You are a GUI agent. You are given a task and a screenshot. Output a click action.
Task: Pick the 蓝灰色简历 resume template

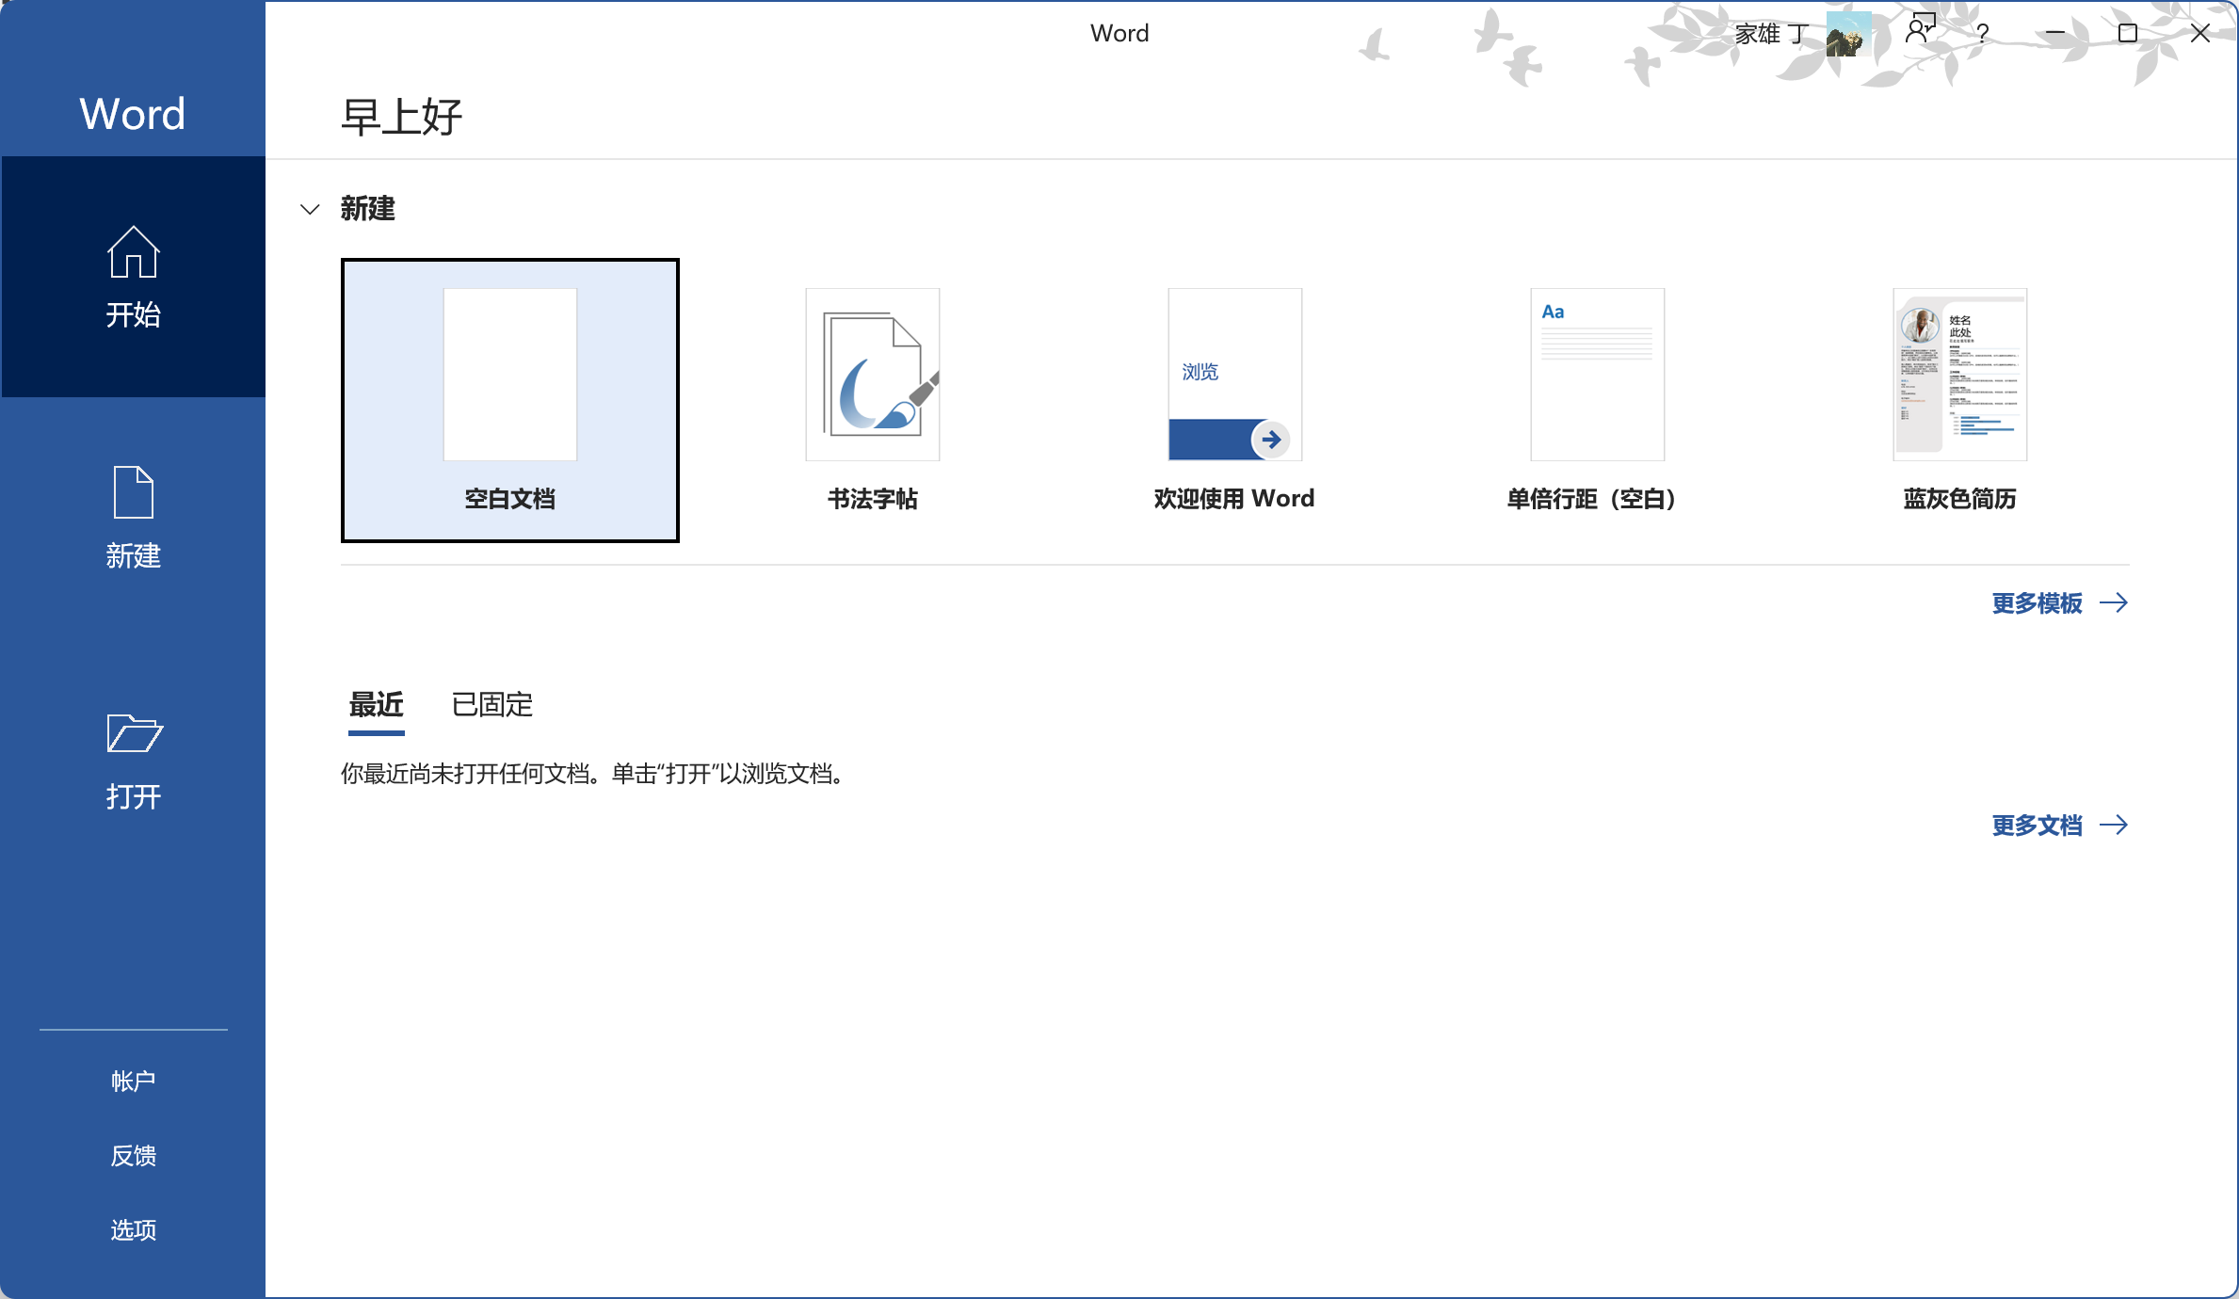1959,400
